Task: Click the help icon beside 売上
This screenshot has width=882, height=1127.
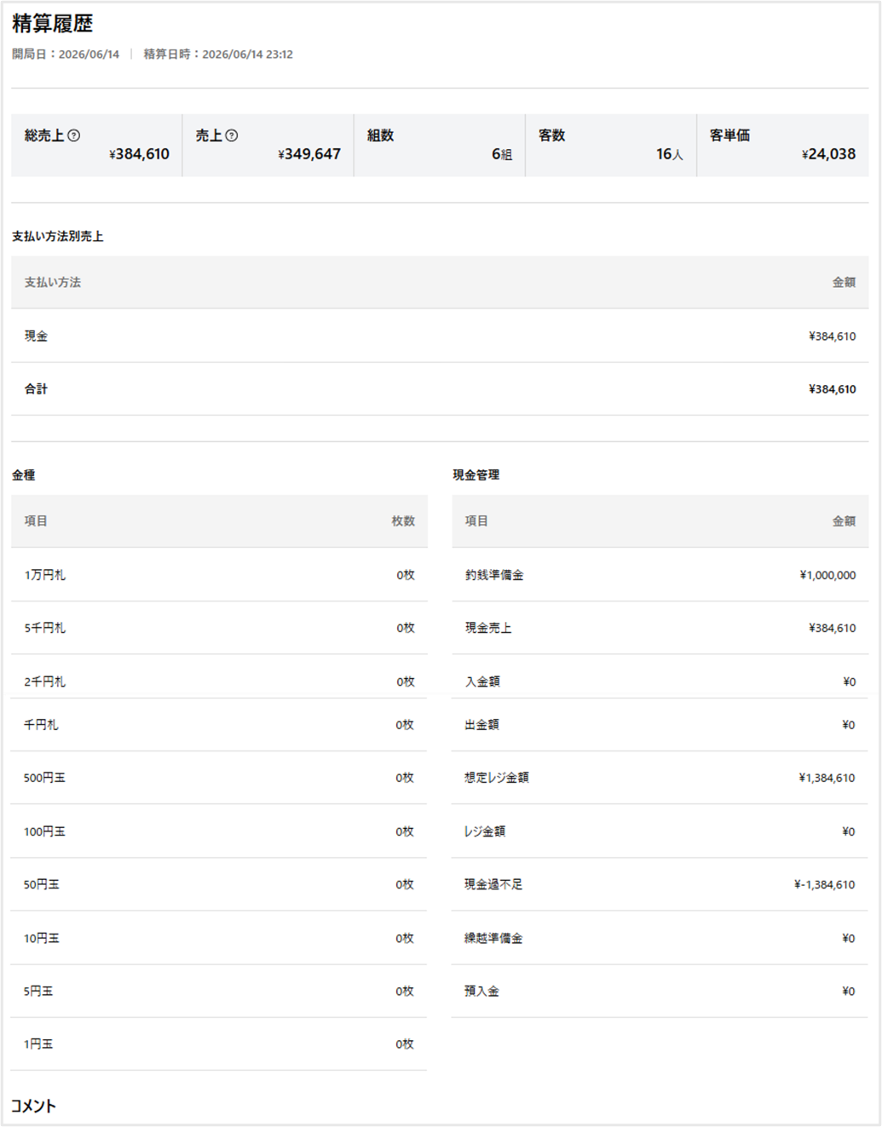Action: pos(232,135)
